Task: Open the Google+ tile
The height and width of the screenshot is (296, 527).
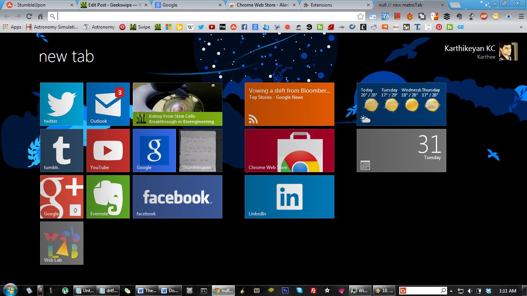Action: (62, 197)
